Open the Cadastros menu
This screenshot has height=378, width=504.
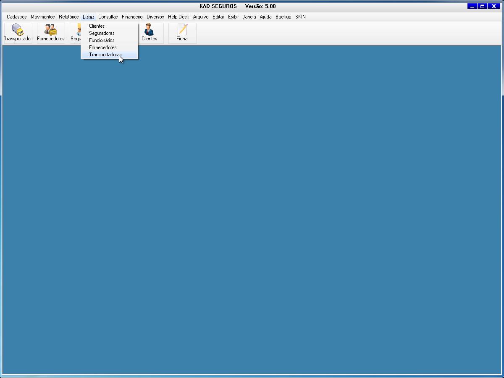tap(17, 17)
